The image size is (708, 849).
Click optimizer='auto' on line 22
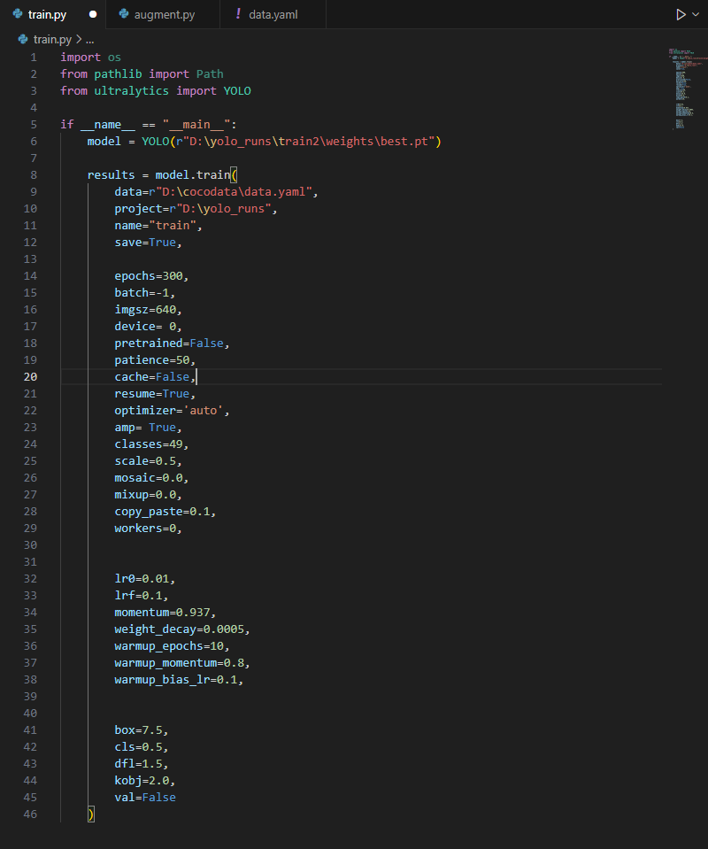[x=169, y=411]
